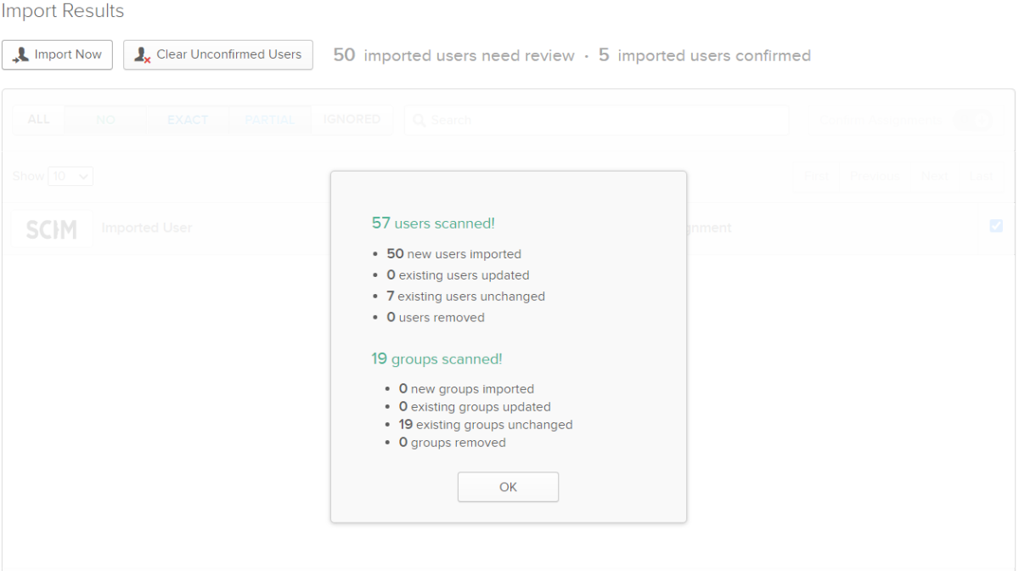1019x571 pixels.
Task: Click the Import Now user icon
Action: [x=21, y=55]
